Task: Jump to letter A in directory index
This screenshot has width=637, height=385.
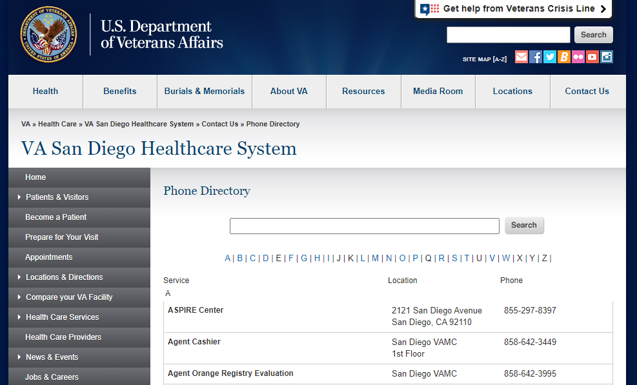Action: pos(227,259)
